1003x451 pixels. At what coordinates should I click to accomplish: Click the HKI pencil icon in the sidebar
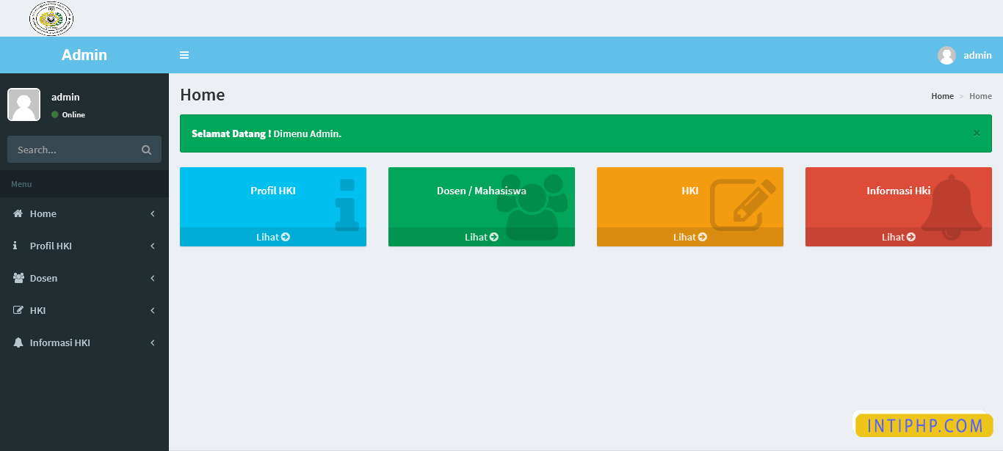click(x=17, y=310)
